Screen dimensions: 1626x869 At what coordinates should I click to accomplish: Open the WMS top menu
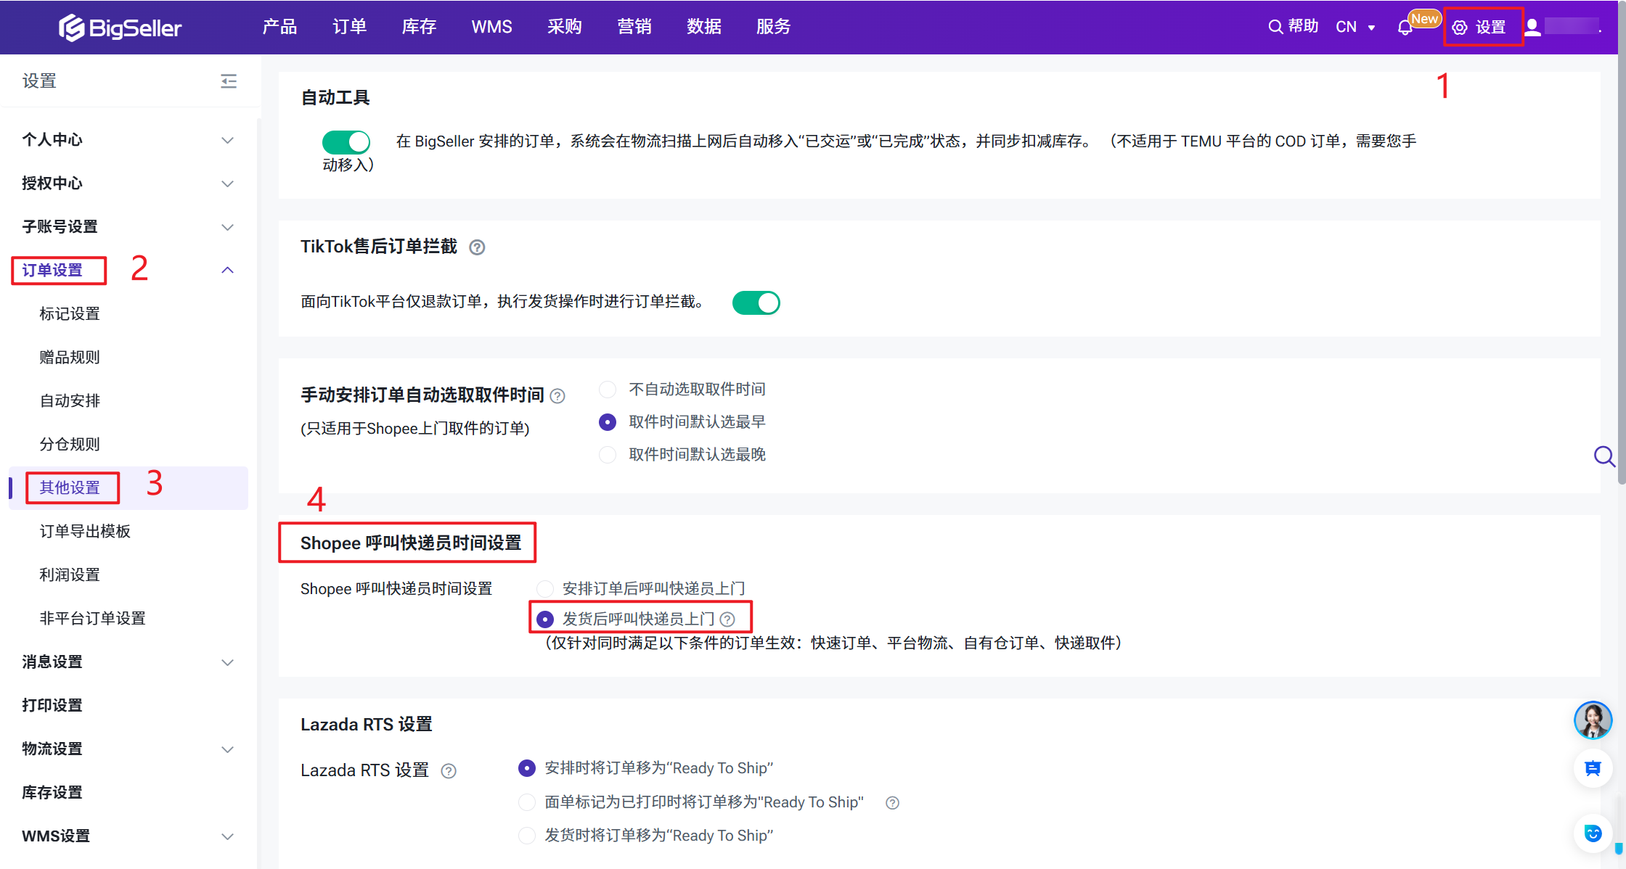point(491,27)
